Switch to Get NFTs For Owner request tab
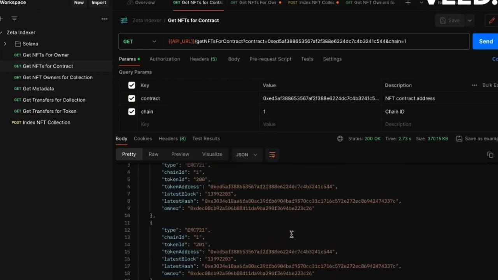 pos(256,3)
